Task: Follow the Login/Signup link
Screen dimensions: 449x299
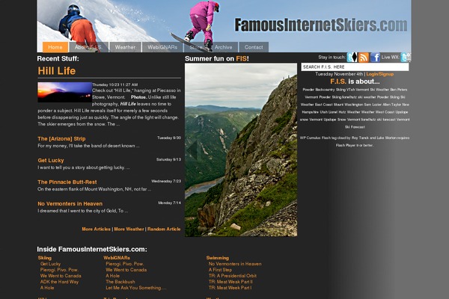Action: pos(380,74)
